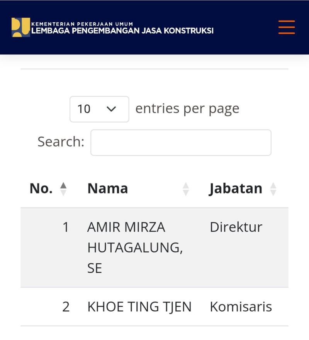
Task: Select the Amir Mirza Hutagalung, SE name cell
Action: click(x=135, y=247)
